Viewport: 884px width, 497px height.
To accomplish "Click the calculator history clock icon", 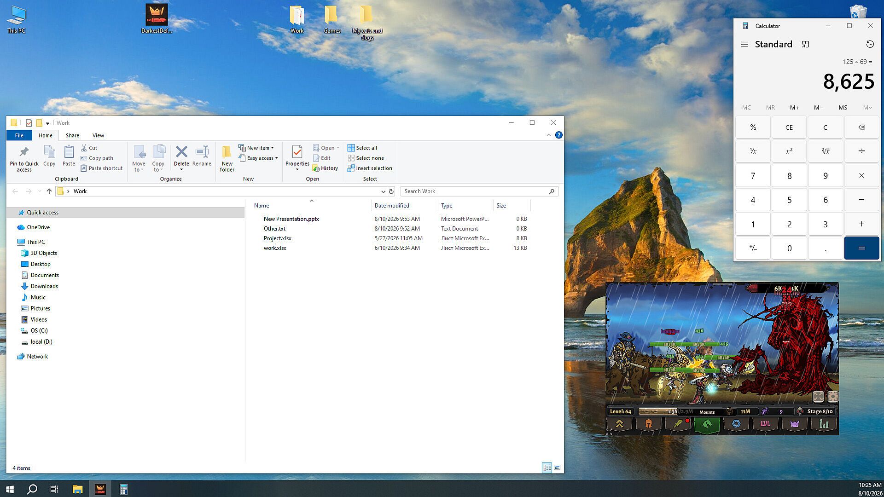I will [870, 44].
